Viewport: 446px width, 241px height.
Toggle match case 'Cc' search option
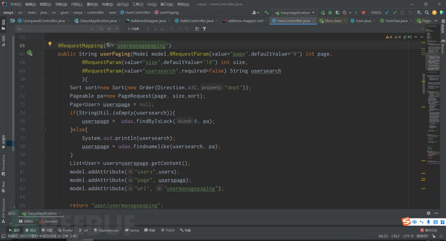[101, 29]
